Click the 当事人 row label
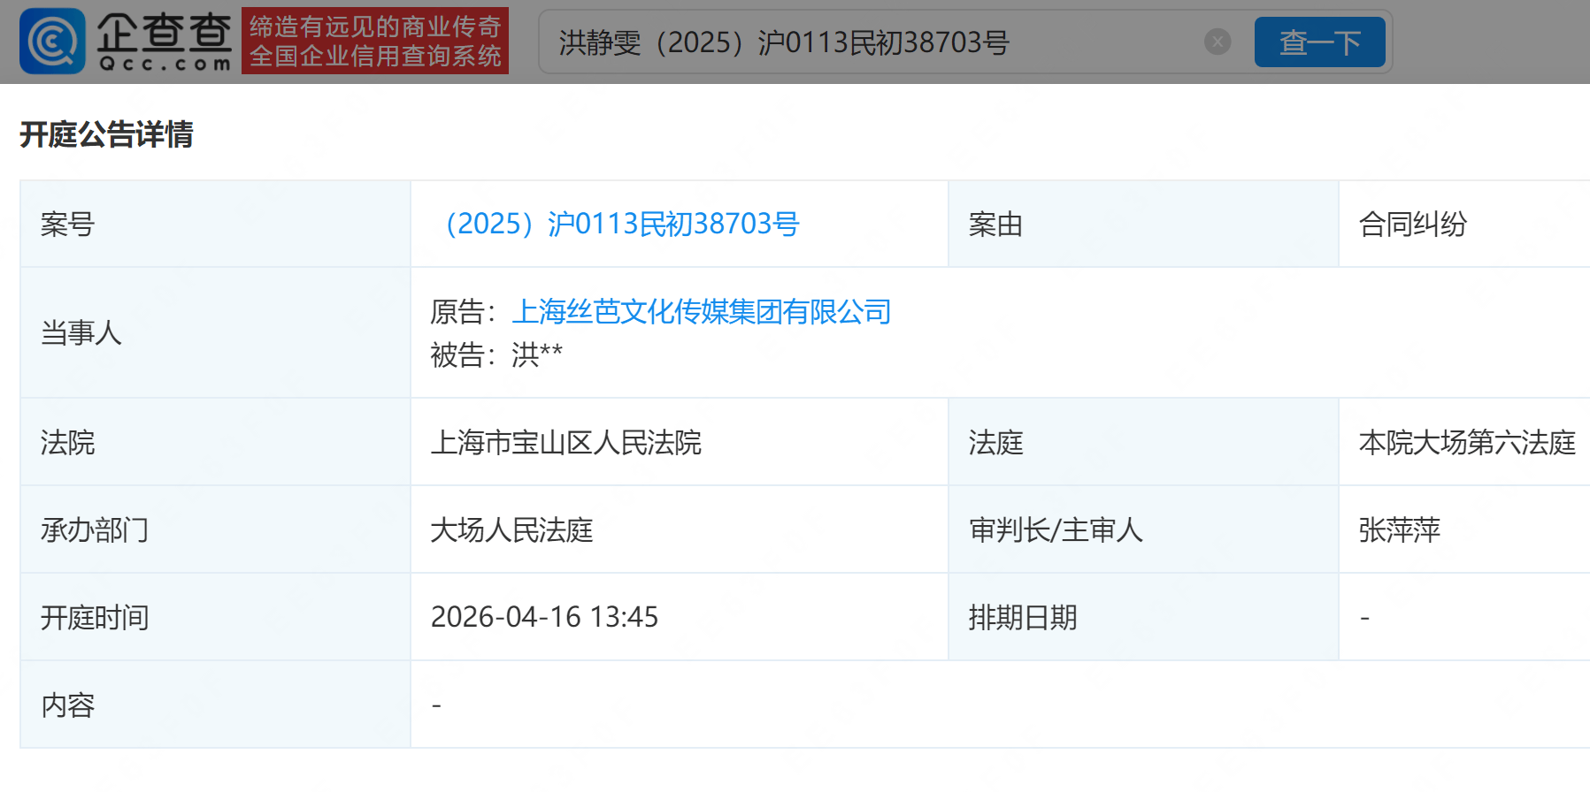This screenshot has width=1590, height=792. click(x=81, y=333)
